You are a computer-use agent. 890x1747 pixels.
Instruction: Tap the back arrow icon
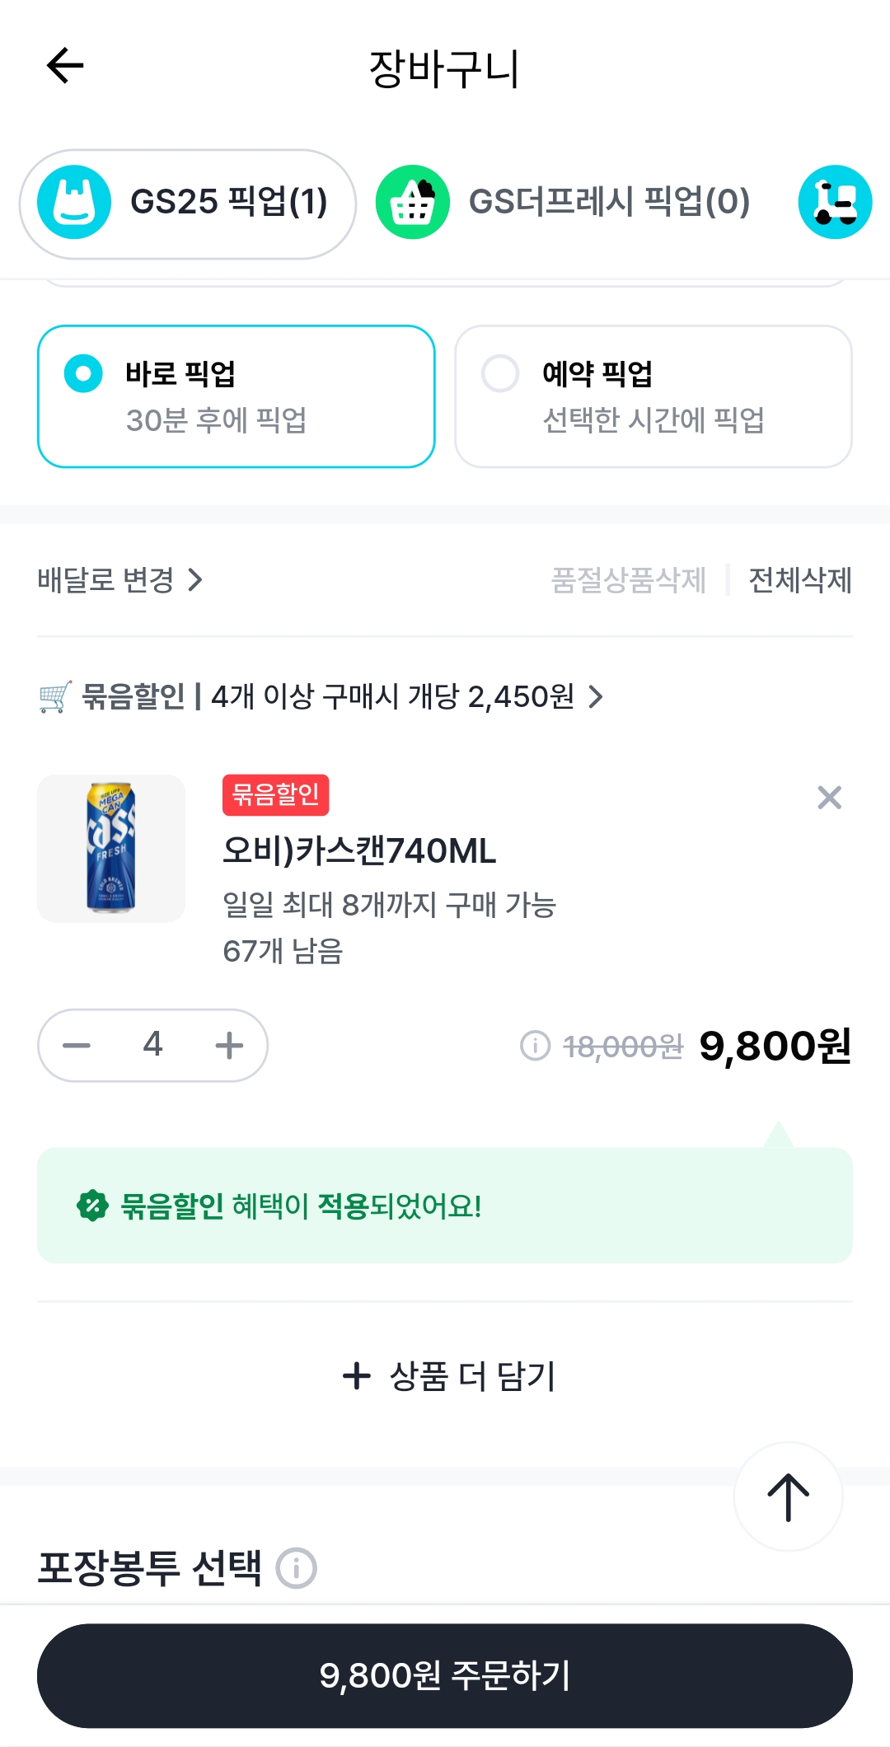pyautogui.click(x=65, y=66)
